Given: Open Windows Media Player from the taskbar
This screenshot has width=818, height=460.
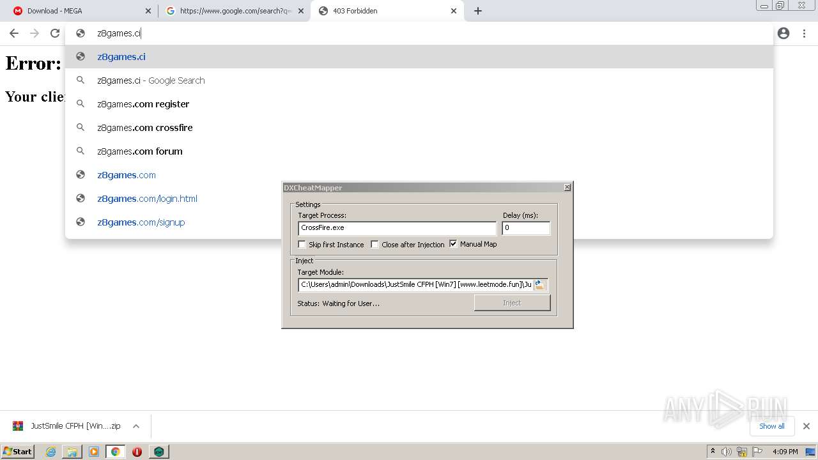Looking at the screenshot, I should [94, 452].
